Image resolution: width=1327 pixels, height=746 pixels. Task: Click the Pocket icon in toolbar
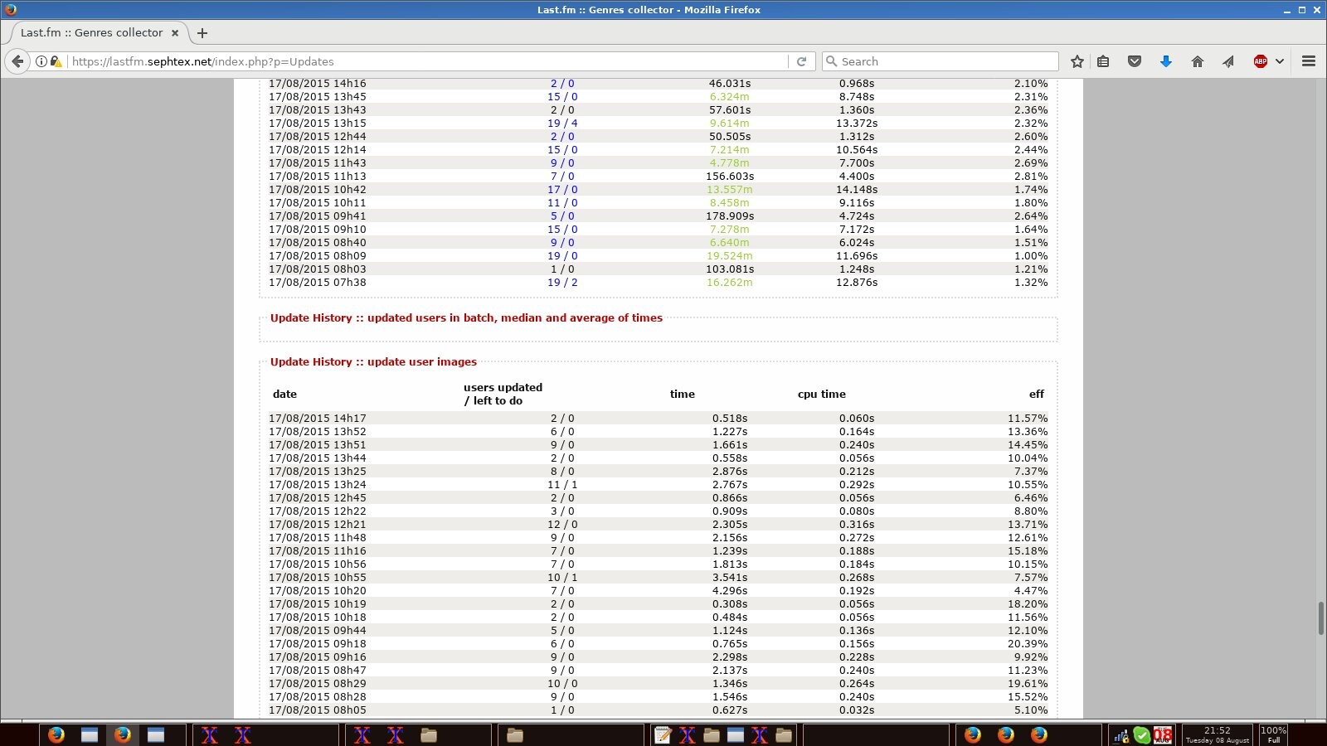tap(1135, 61)
